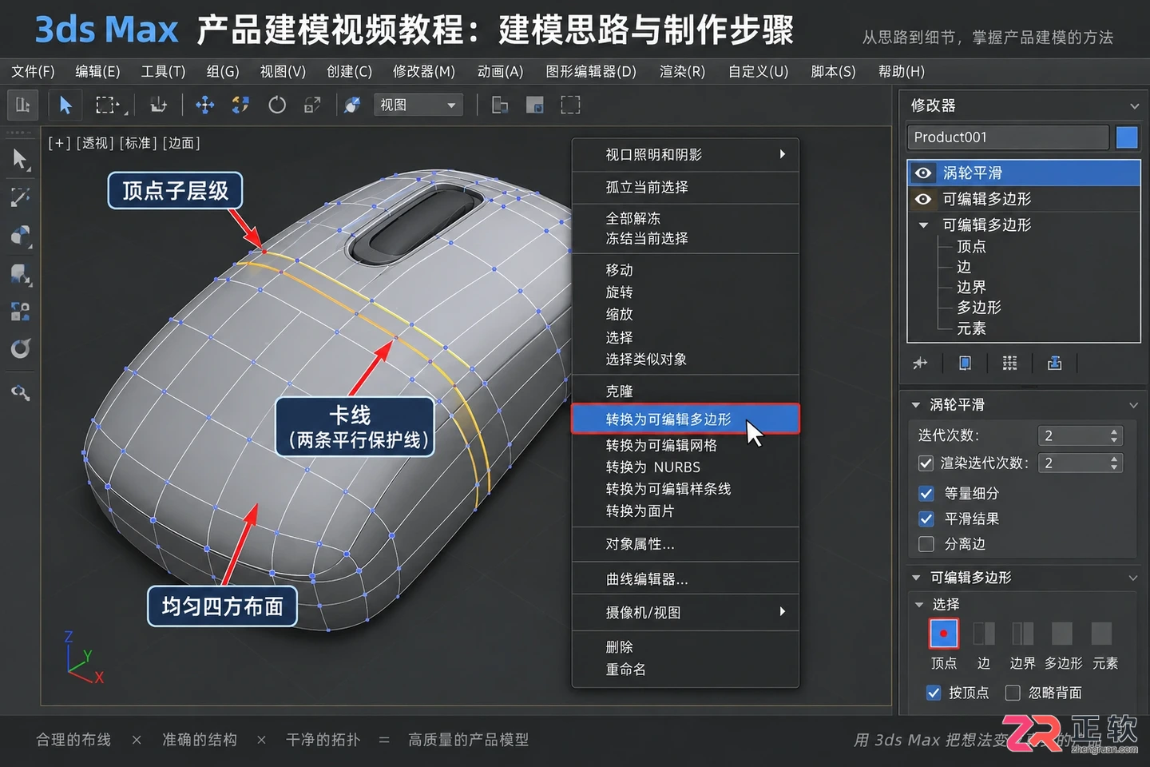Open the 修改器 panel header chevron
Viewport: 1150px width, 767px height.
pos(1134,106)
